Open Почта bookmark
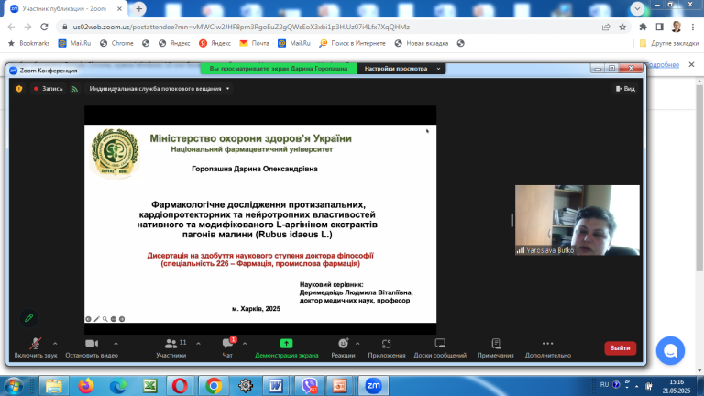704x396 pixels. click(x=255, y=44)
